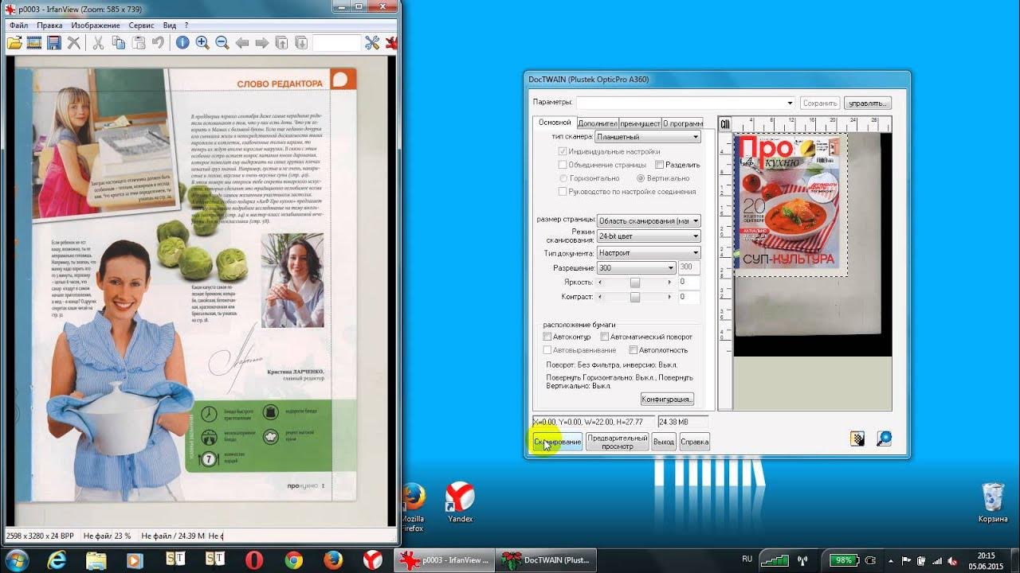
Task: Click the Контраст slider thumb
Action: click(635, 297)
